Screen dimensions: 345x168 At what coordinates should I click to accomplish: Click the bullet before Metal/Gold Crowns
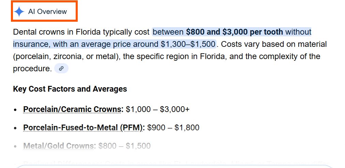[15, 147]
